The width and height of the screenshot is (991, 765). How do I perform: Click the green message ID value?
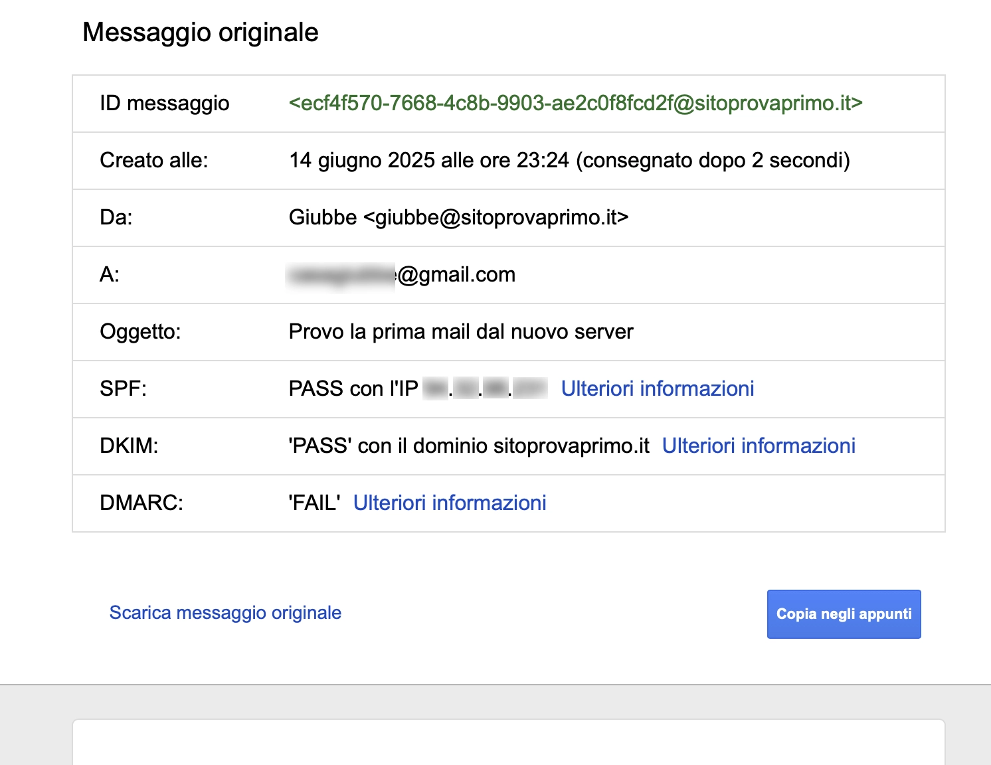coord(575,103)
